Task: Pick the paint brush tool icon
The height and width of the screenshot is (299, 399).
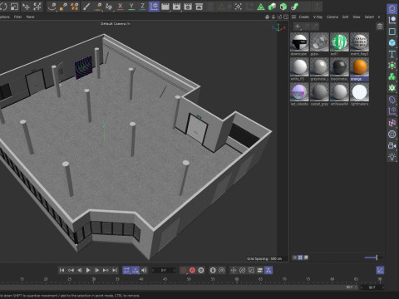Action: pos(86,7)
